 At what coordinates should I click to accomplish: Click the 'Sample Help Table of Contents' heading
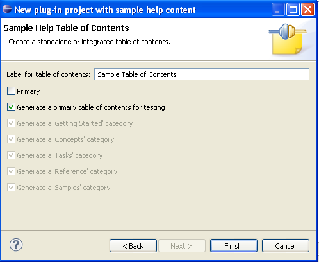pyautogui.click(x=66, y=28)
